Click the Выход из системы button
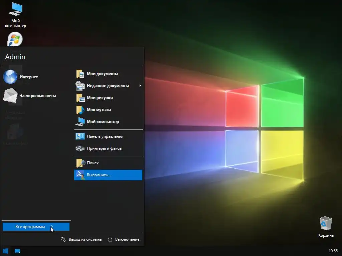342x256 pixels. coord(81,239)
